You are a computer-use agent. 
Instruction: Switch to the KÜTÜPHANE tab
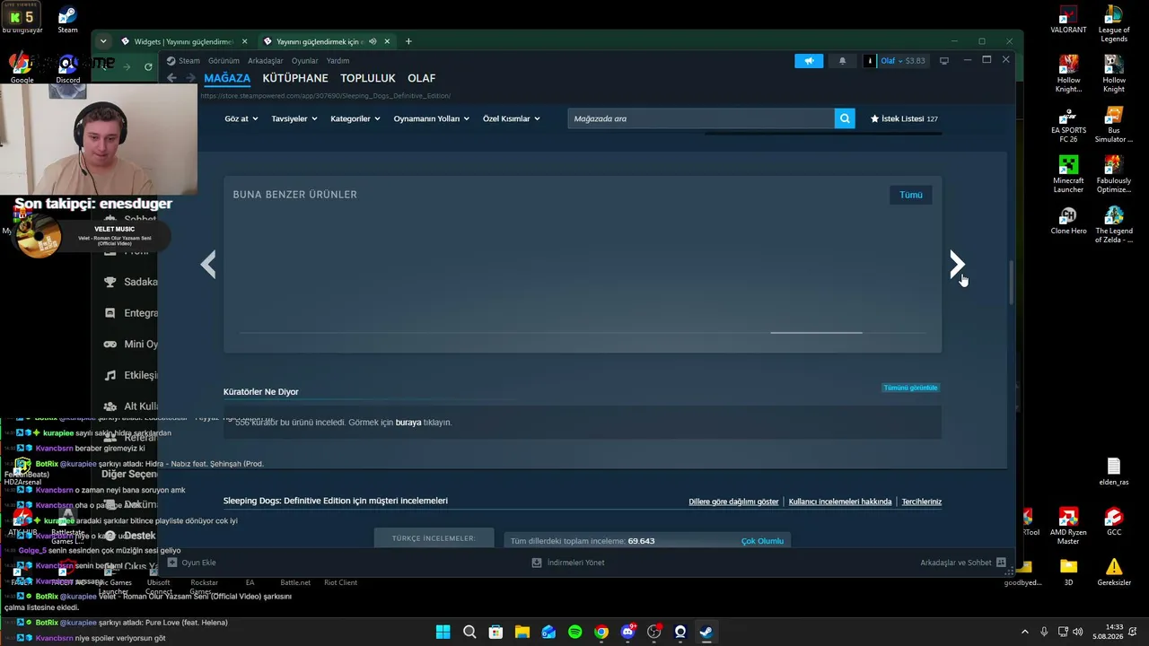(295, 78)
